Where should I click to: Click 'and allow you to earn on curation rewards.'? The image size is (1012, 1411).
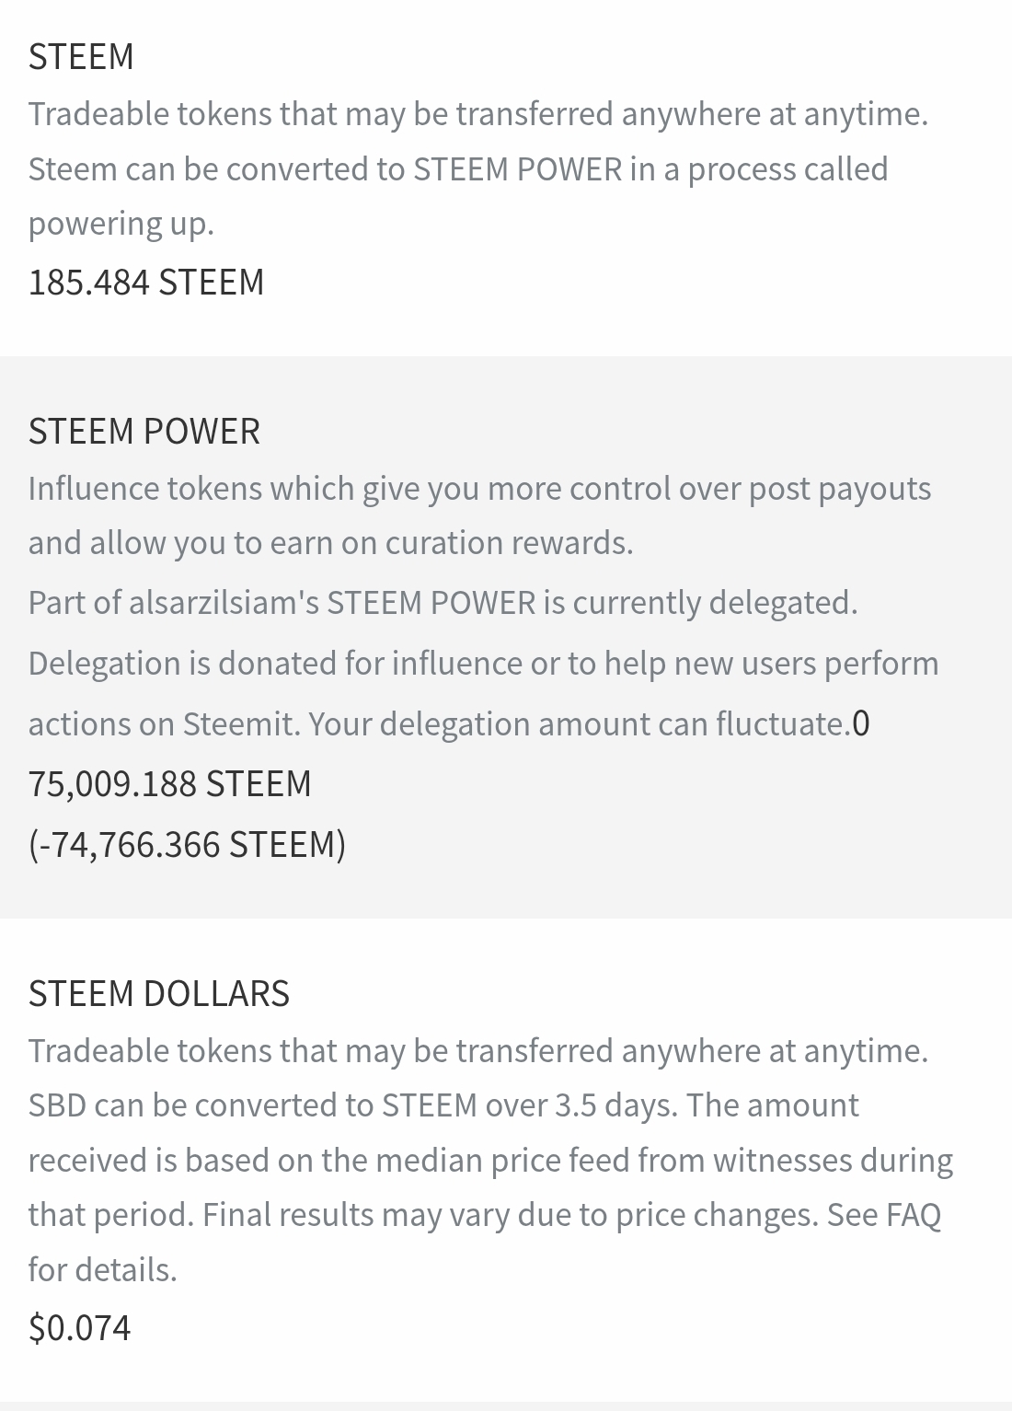pyautogui.click(x=331, y=543)
